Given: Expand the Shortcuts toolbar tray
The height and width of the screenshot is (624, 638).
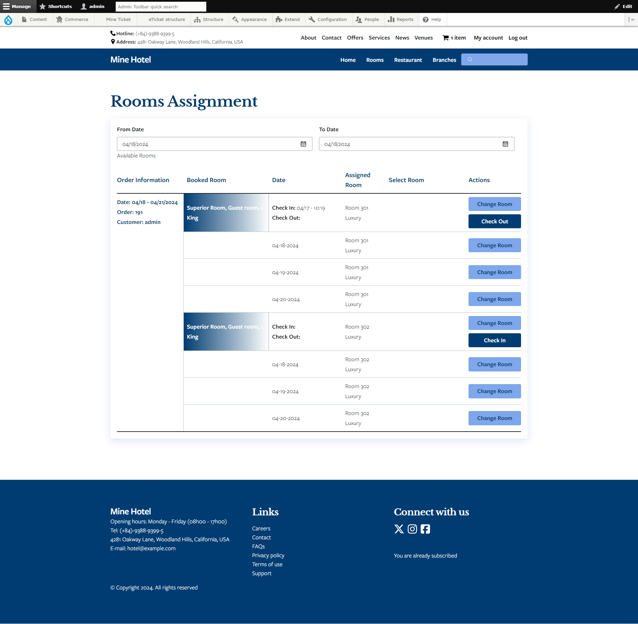Looking at the screenshot, I should coord(55,6).
